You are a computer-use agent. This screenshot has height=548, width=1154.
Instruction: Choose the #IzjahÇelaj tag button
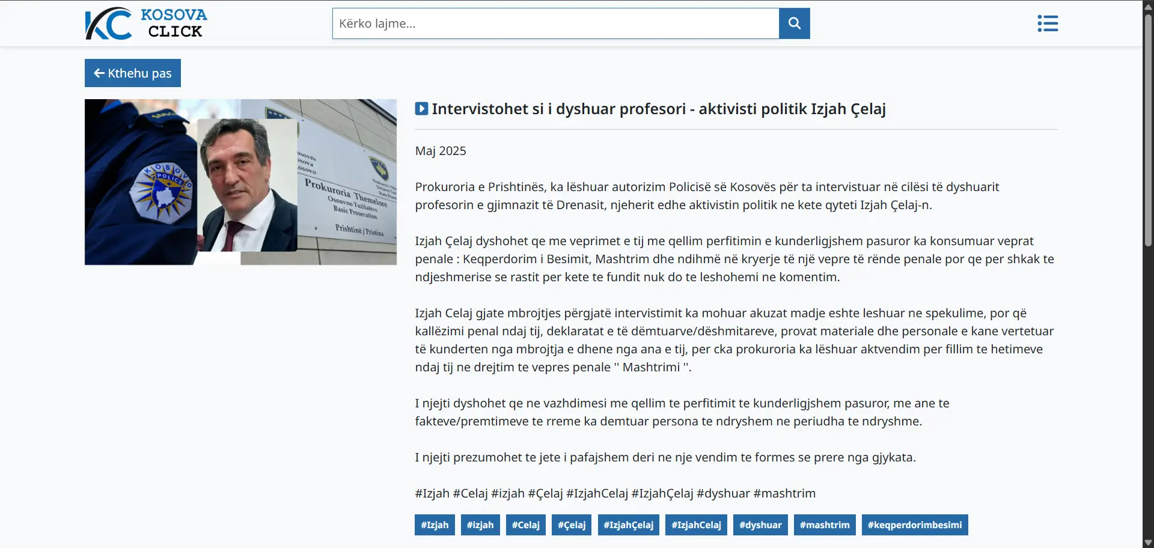(628, 525)
